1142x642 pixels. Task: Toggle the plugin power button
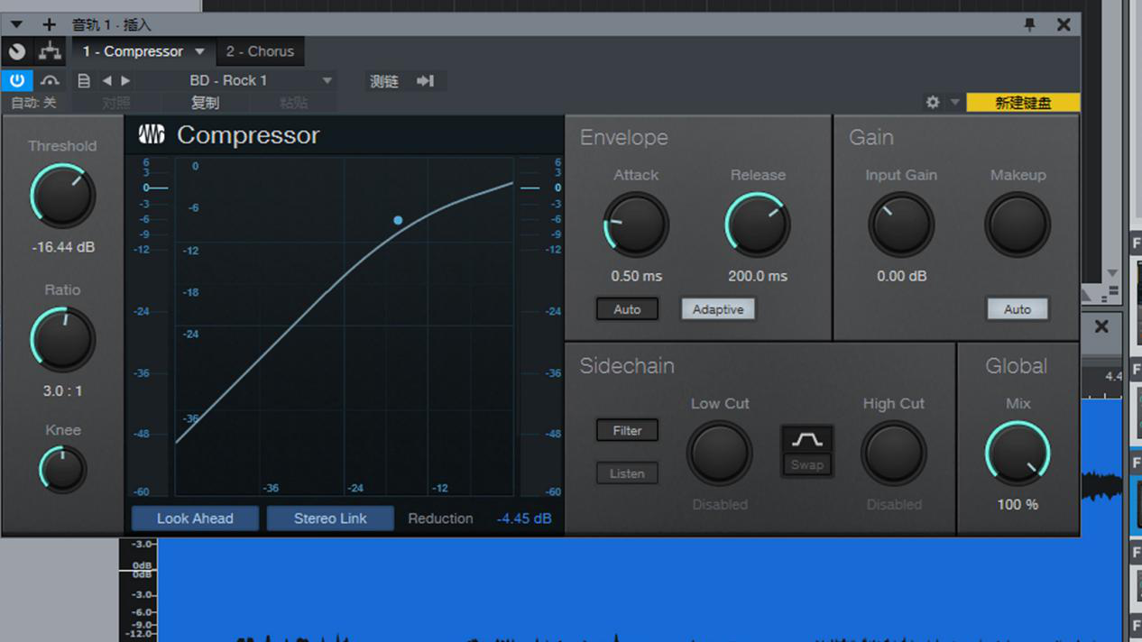(x=16, y=80)
